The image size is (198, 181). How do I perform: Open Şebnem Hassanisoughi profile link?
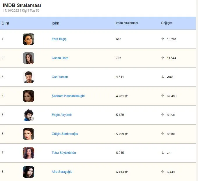click(x=68, y=96)
